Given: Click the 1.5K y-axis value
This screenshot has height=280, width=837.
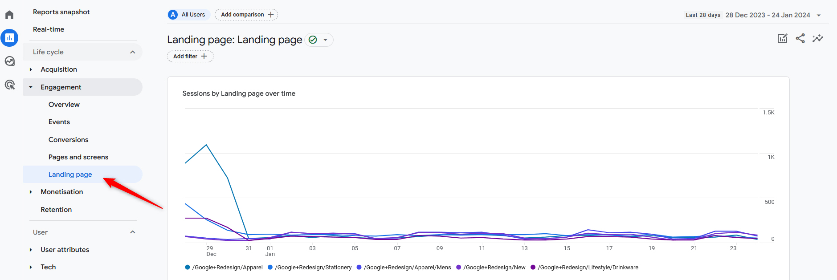Looking at the screenshot, I should (768, 113).
